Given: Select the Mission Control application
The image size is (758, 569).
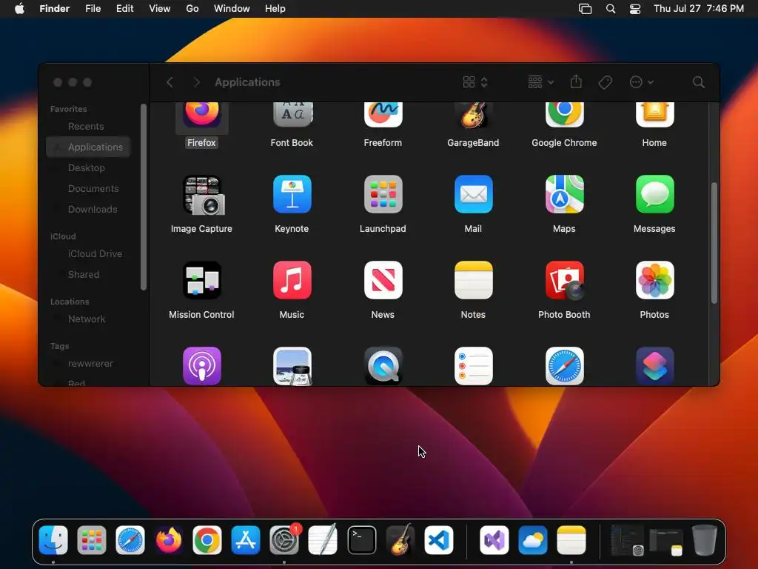Looking at the screenshot, I should (201, 280).
